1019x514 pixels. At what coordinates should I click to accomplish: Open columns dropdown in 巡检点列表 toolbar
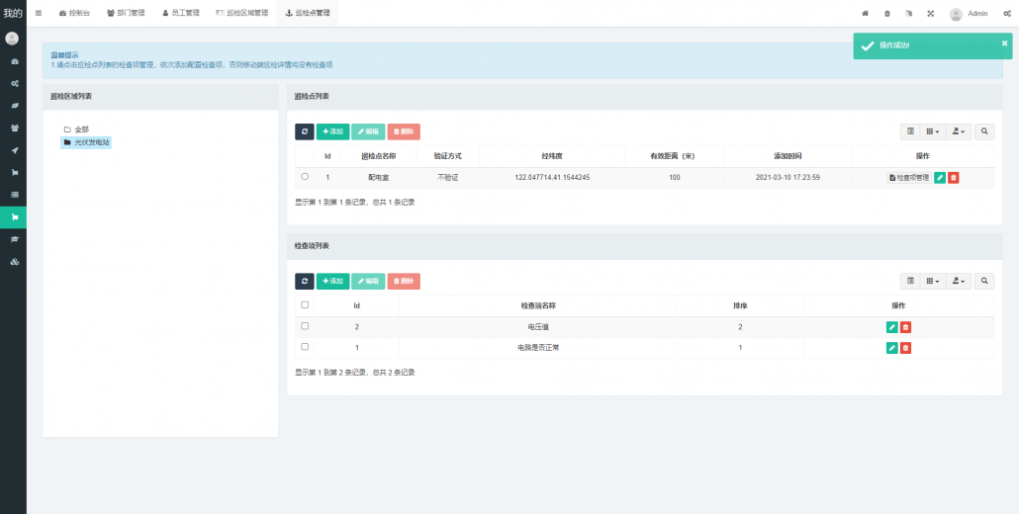(x=932, y=130)
